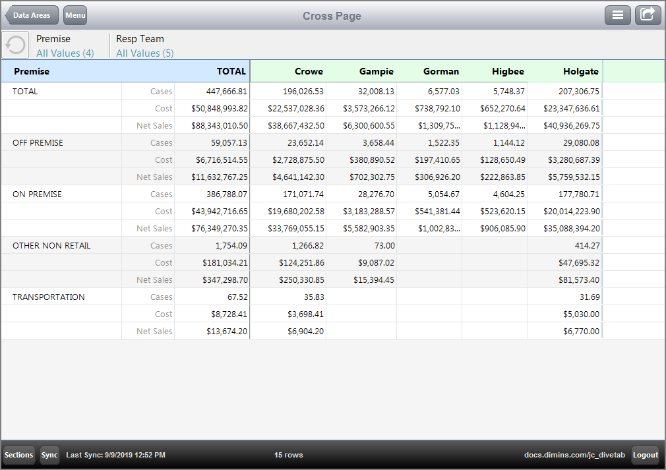Select the Gampie column header

376,71
